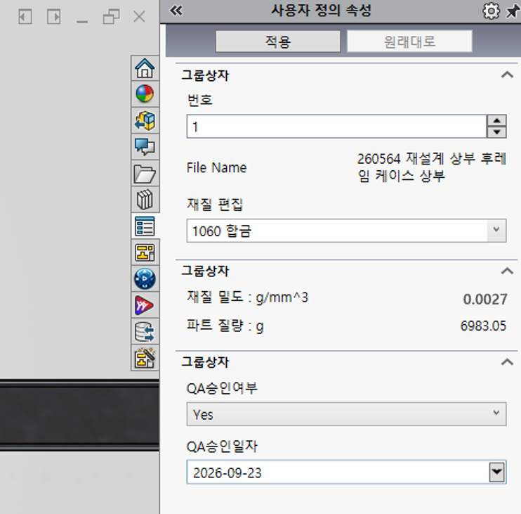Open task pane settings gear
The height and width of the screenshot is (514, 521).
click(491, 11)
